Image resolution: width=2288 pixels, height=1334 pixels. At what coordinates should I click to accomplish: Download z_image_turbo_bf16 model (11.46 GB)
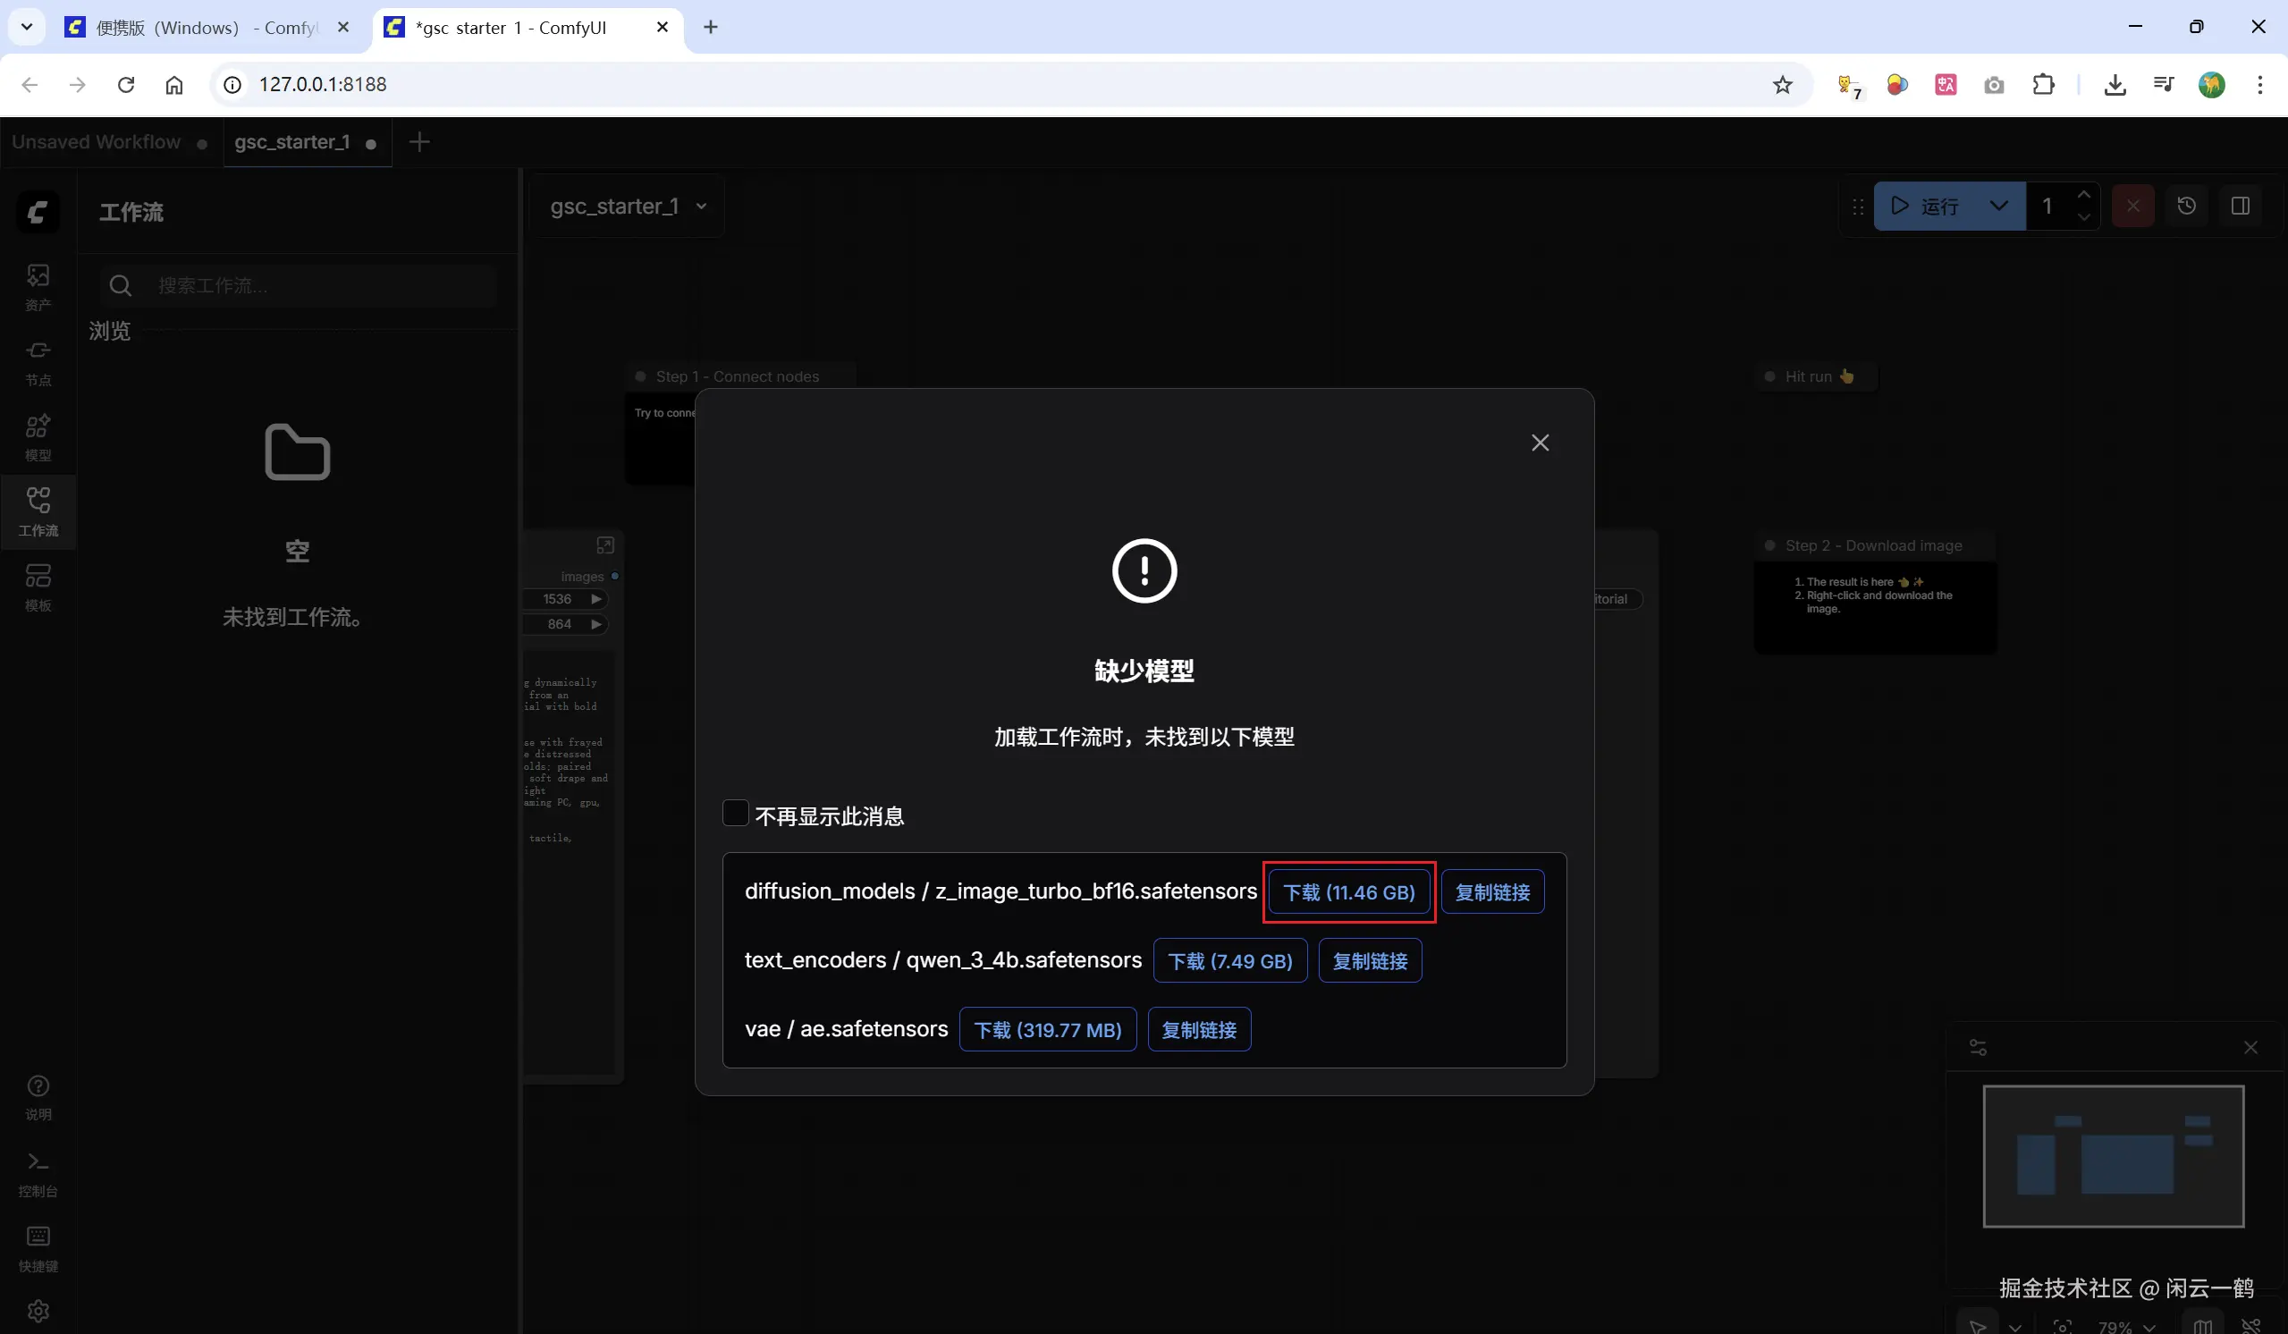[1348, 891]
